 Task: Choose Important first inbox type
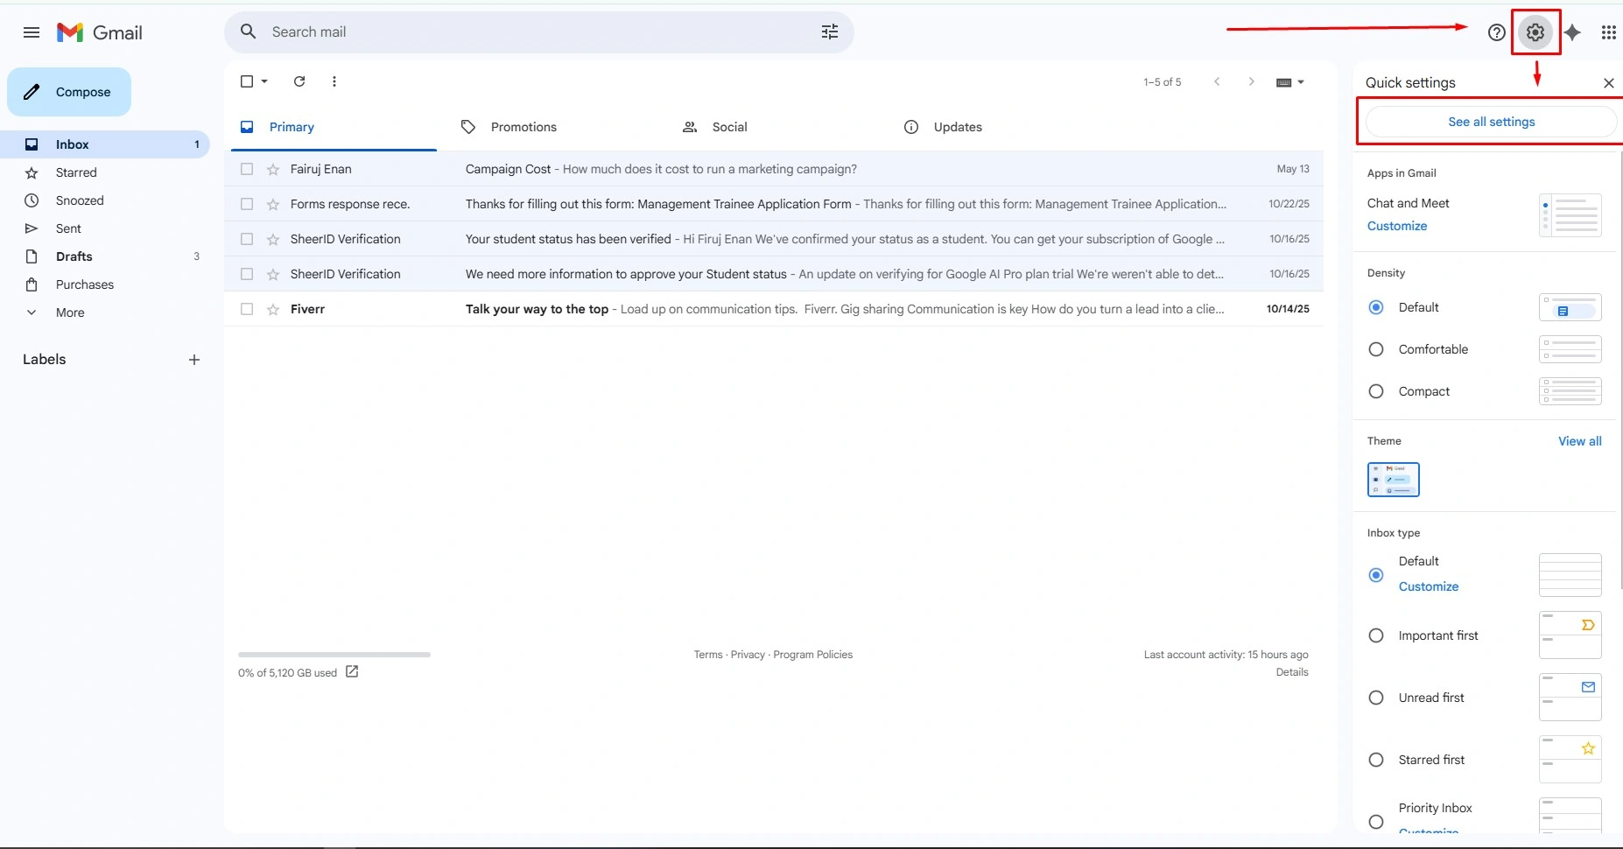pos(1376,635)
